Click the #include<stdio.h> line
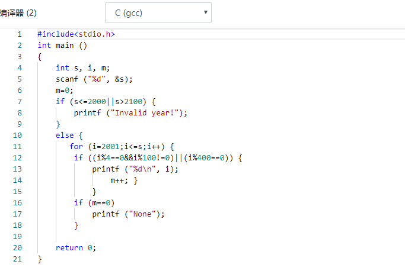Viewport: 405px width, 271px height. point(76,34)
